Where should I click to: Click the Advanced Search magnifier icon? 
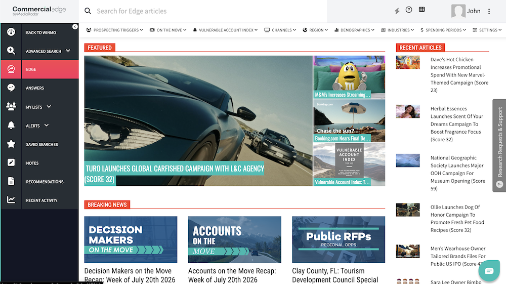[11, 51]
